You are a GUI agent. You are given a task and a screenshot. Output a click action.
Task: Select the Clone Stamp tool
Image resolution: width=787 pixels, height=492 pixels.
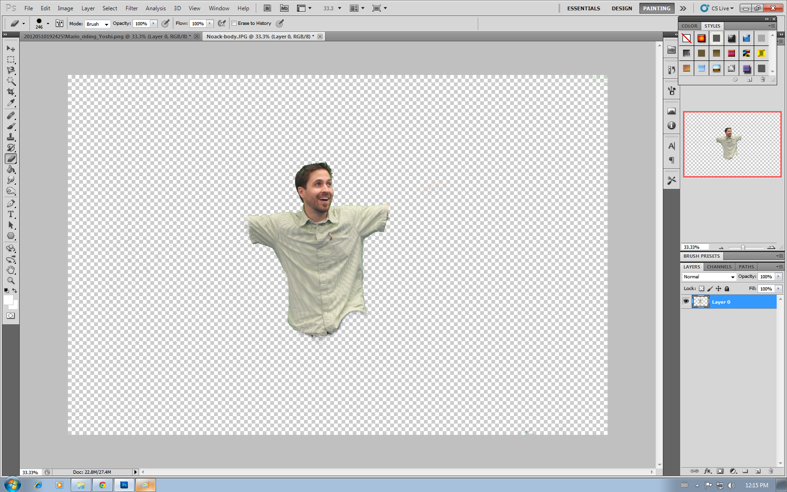[11, 137]
